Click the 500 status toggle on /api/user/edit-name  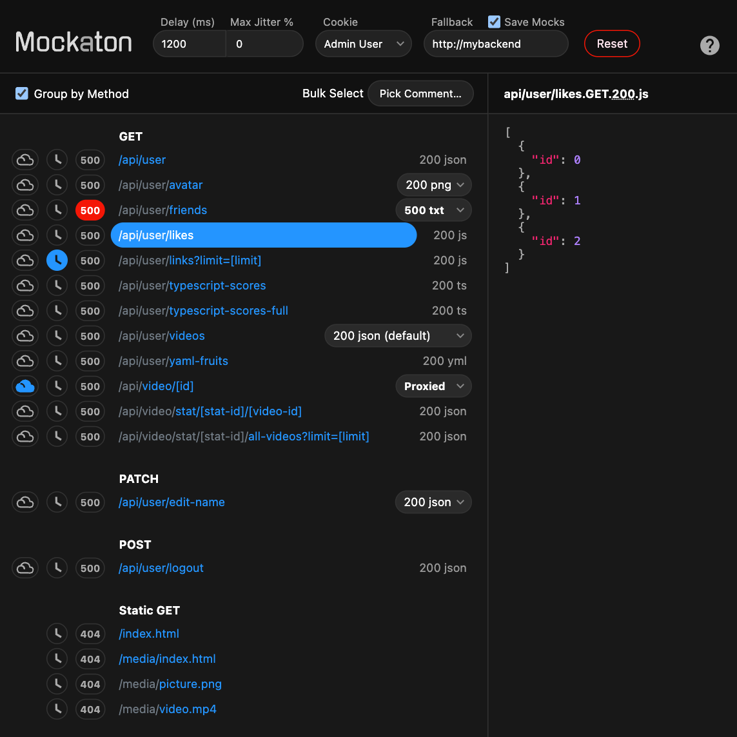point(90,502)
